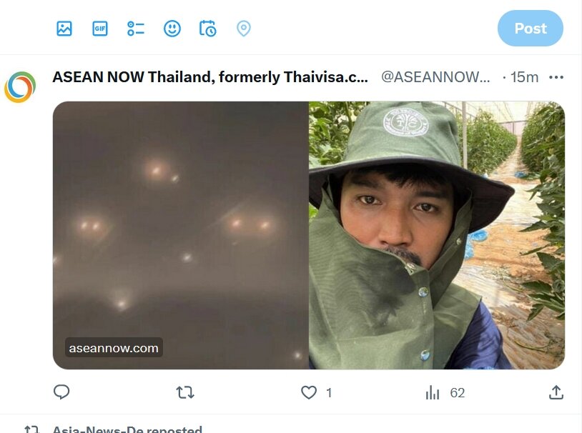
Task: Open the 15m timestamp link
Action: (524, 77)
